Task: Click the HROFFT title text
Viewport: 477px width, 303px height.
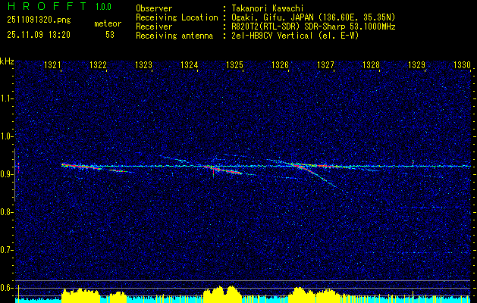Action: pyautogui.click(x=47, y=6)
